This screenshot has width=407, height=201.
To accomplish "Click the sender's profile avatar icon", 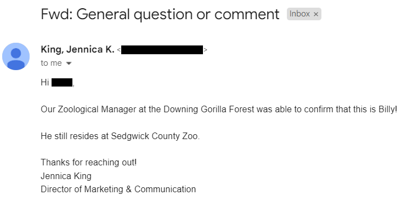I will pos(16,56).
